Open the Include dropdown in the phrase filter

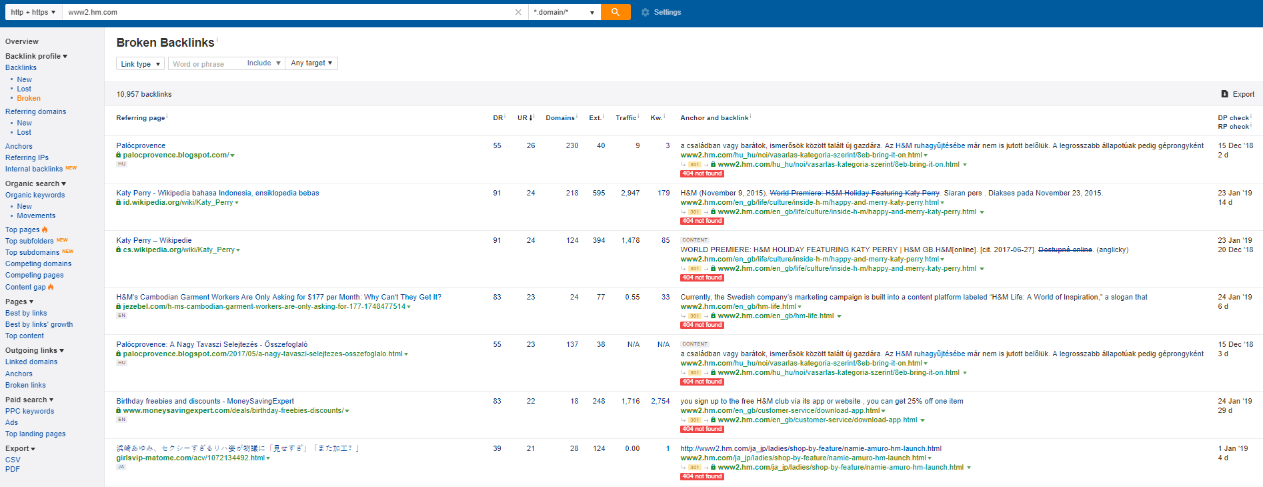[x=263, y=63]
